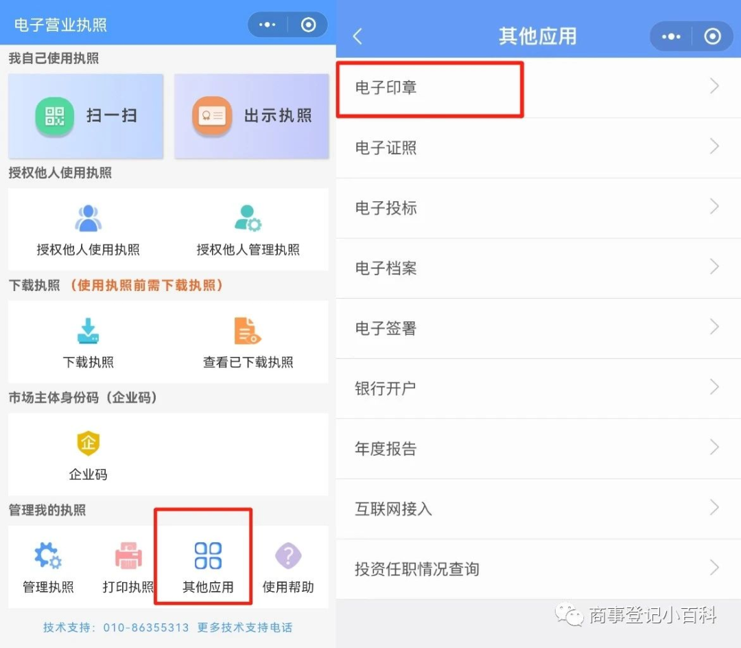The image size is (741, 648).
Task: Open 其他应用 four-squares icon
Action: [x=208, y=556]
